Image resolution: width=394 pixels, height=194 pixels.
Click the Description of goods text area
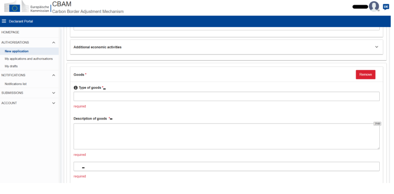click(x=226, y=136)
